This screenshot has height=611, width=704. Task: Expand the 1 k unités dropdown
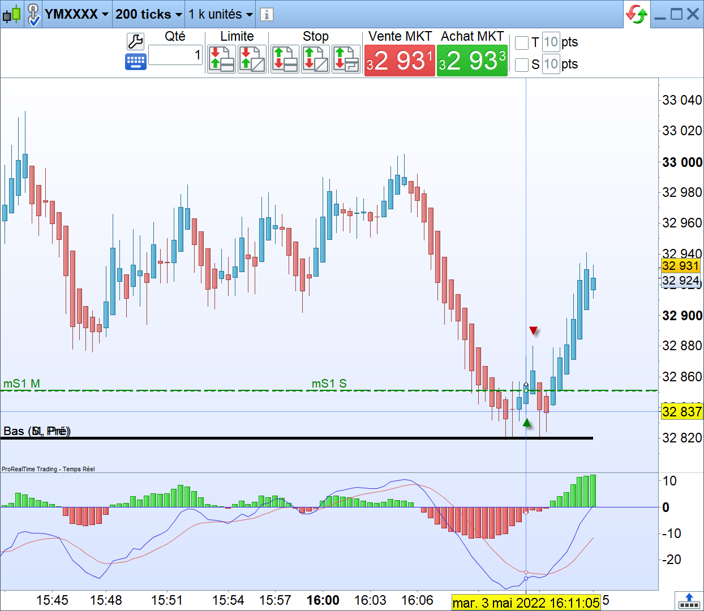pyautogui.click(x=221, y=14)
